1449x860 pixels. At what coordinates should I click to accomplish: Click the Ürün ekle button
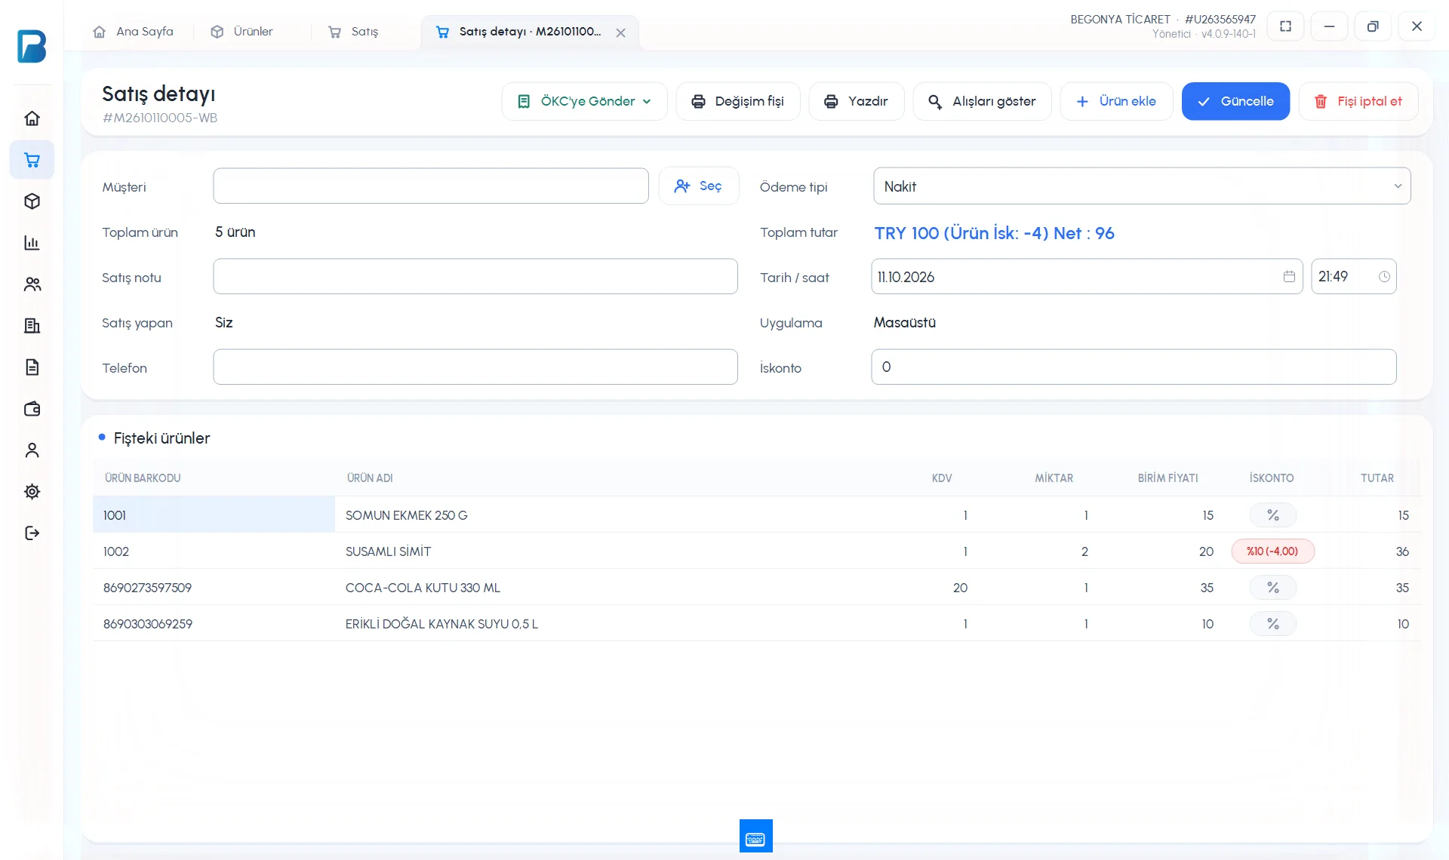click(x=1116, y=101)
